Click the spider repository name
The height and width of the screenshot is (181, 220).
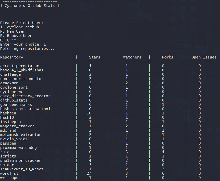(7, 165)
